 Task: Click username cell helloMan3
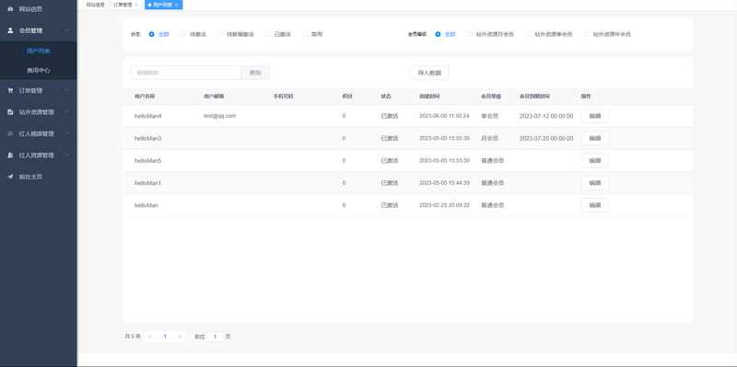coord(148,139)
